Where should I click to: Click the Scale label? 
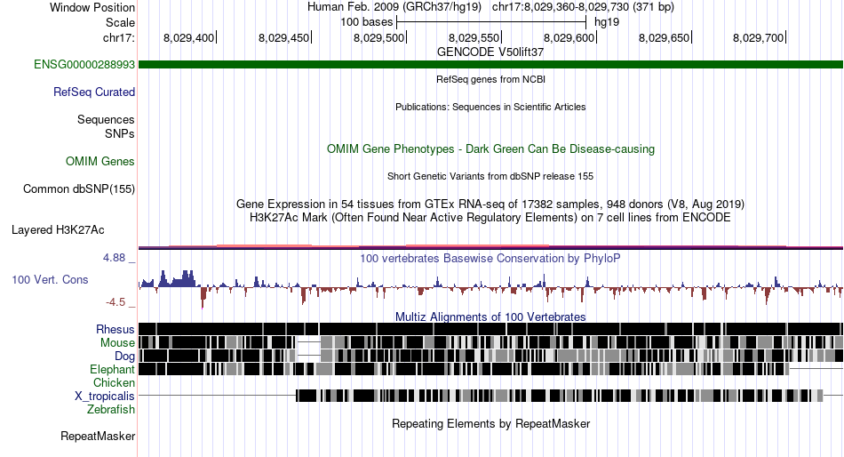pyautogui.click(x=120, y=22)
